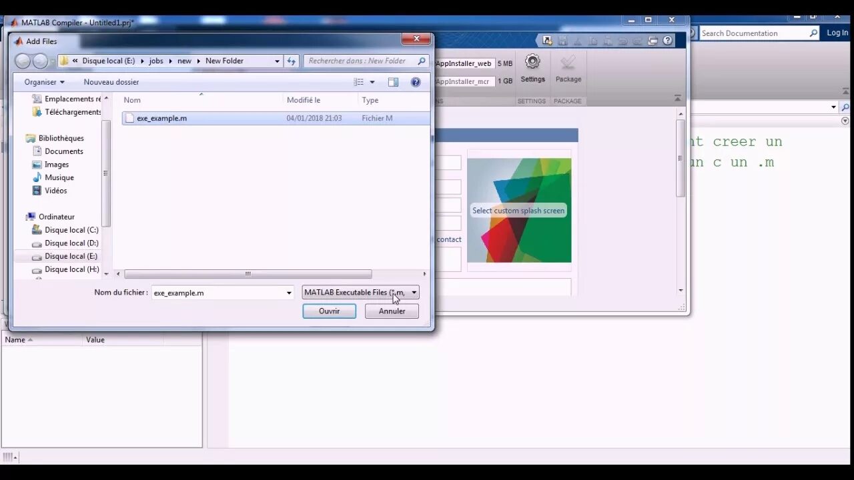Open Disque local (H:)

tap(65, 269)
